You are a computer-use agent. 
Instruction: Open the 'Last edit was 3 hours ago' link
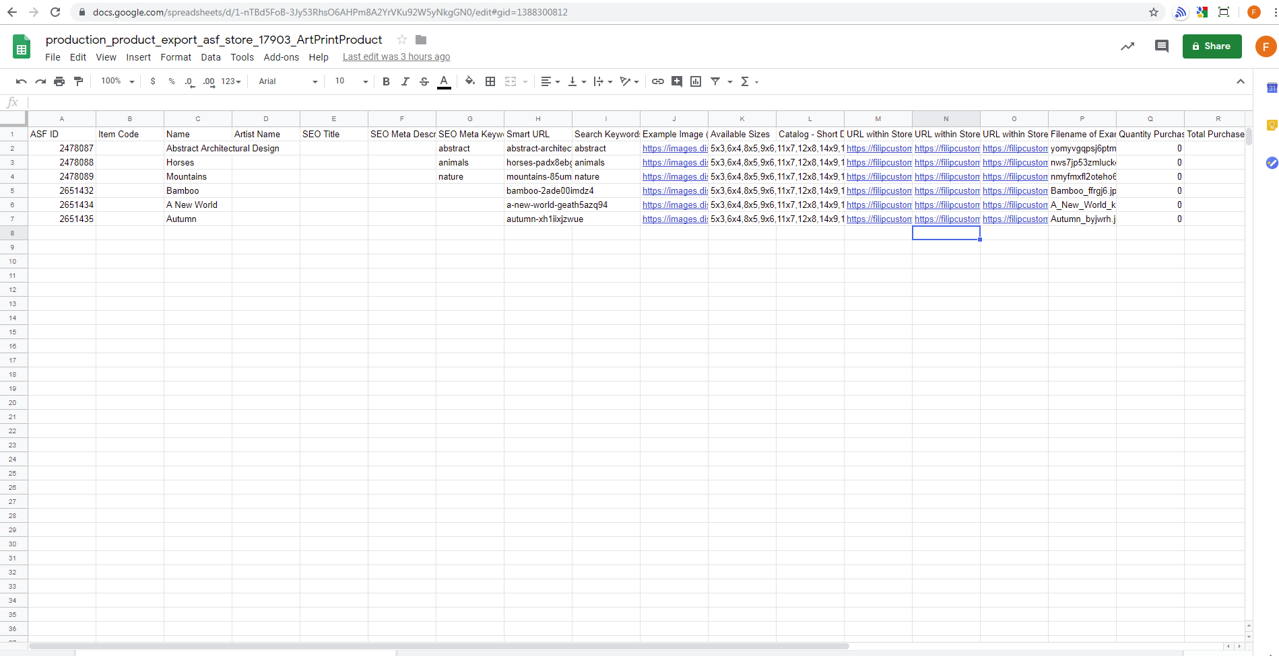pyautogui.click(x=396, y=57)
